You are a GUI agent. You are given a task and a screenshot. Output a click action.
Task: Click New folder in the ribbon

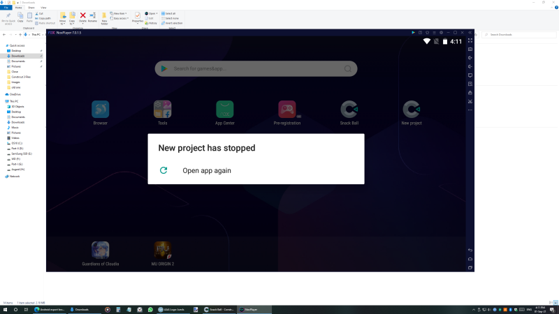click(x=104, y=18)
